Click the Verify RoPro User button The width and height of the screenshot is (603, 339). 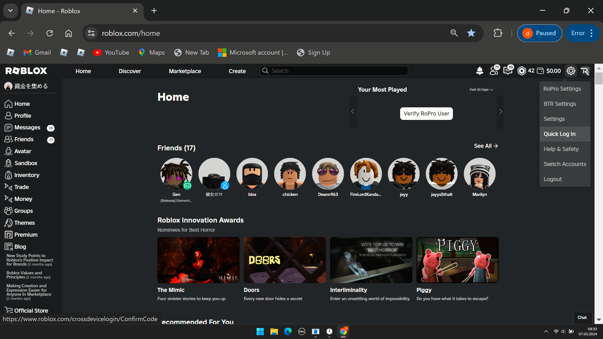(426, 114)
